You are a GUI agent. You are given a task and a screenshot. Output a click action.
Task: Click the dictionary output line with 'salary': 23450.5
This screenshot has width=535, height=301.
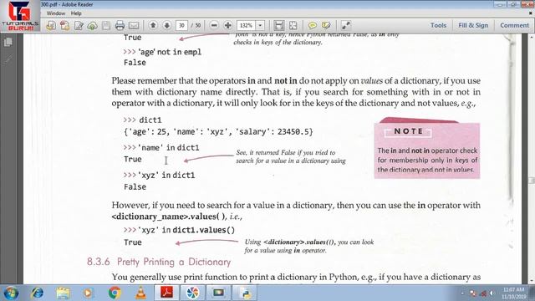218,132
